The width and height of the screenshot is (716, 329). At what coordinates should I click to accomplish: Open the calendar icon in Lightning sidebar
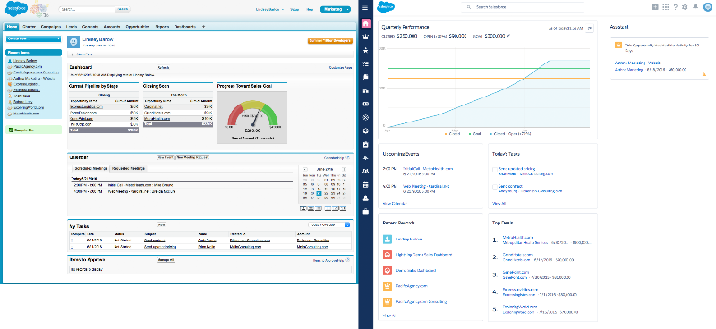(x=365, y=185)
